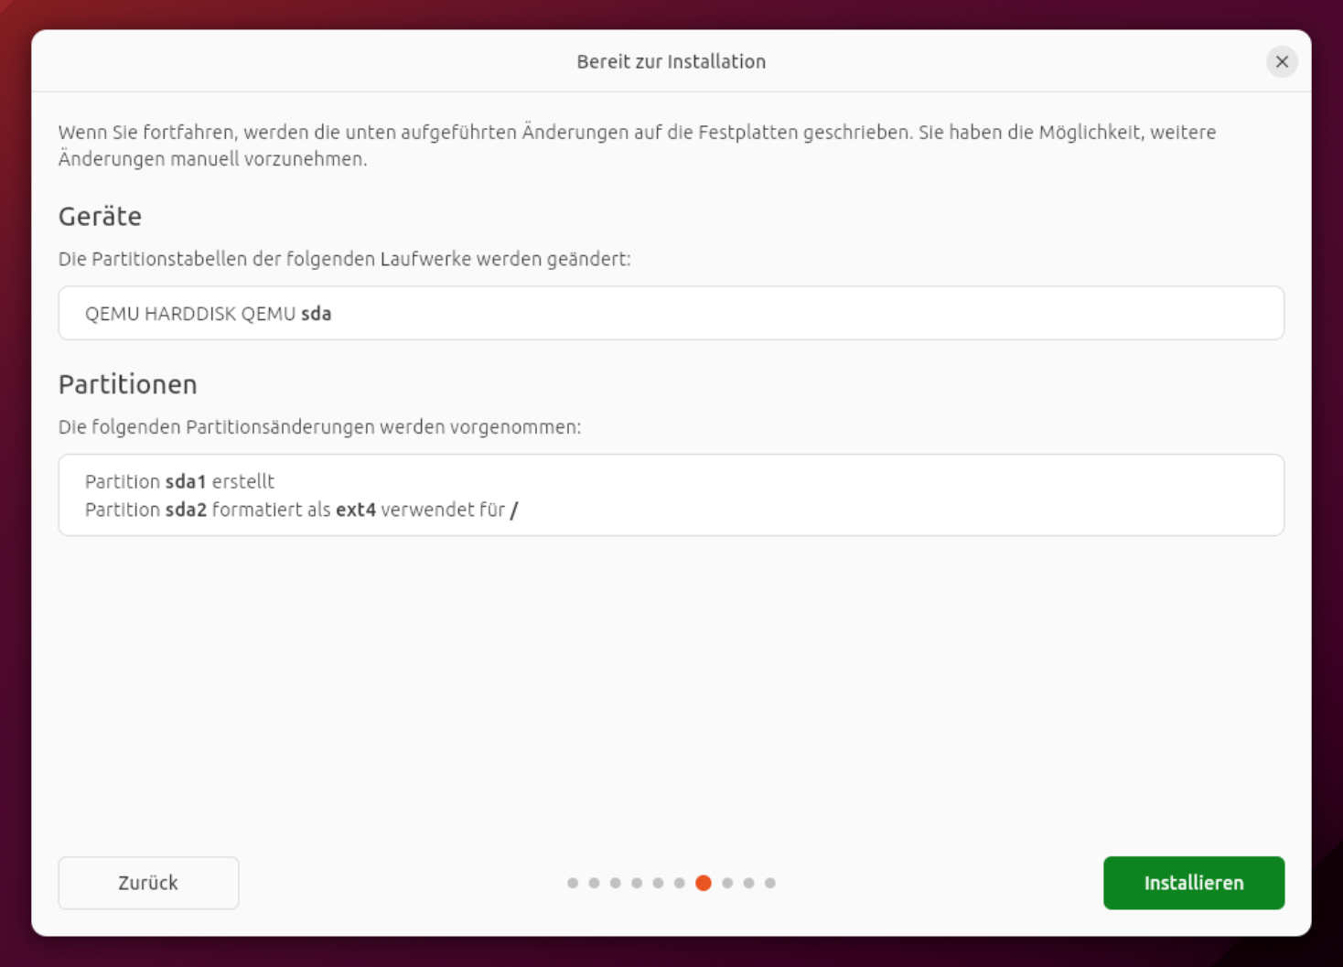This screenshot has height=967, width=1343.
Task: Click the second page indicator dot
Action: [594, 883]
